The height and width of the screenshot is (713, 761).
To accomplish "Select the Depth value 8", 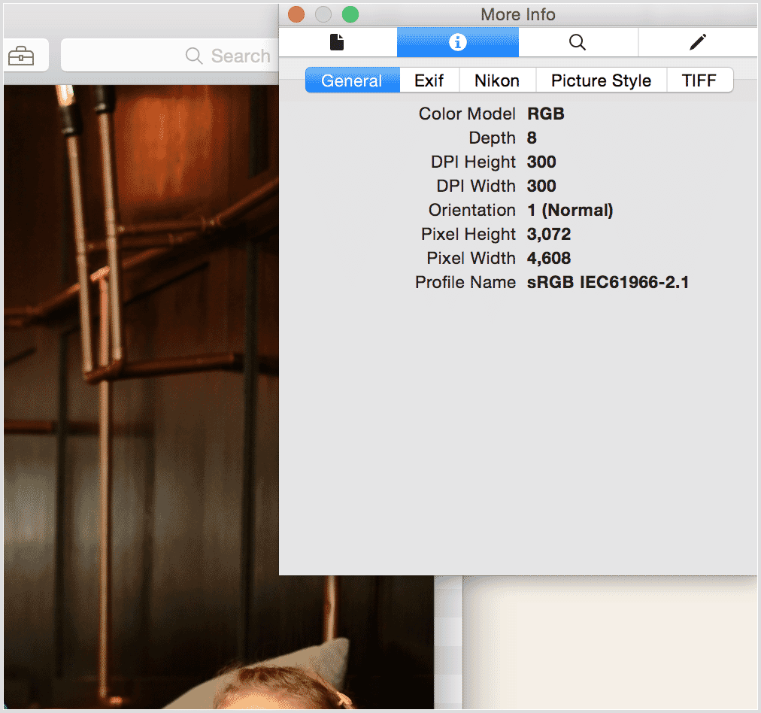I will 532,138.
